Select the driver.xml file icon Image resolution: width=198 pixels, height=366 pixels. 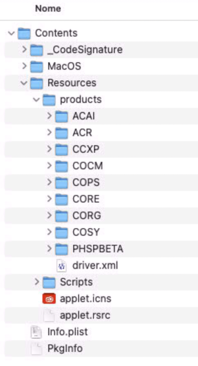[x=62, y=266]
